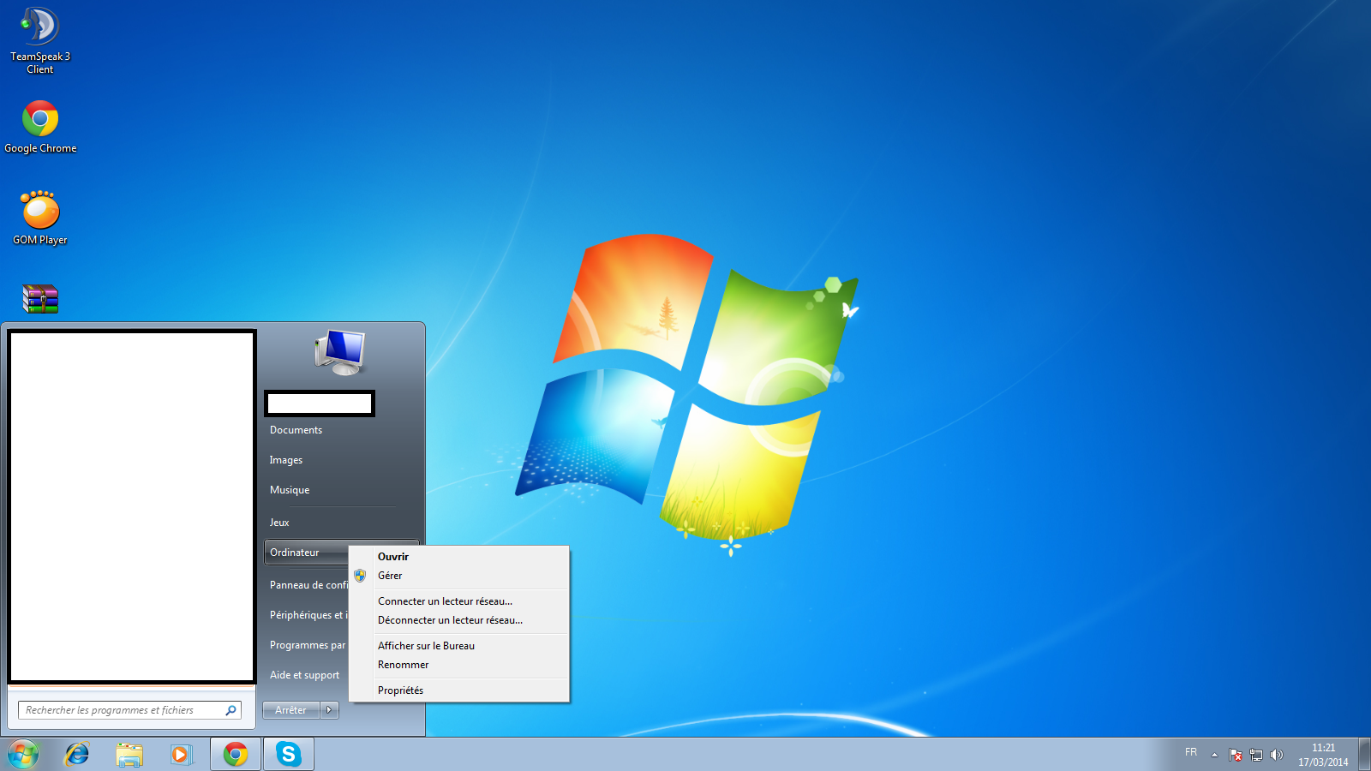
Task: Click the Windows Start orb
Action: click(23, 754)
